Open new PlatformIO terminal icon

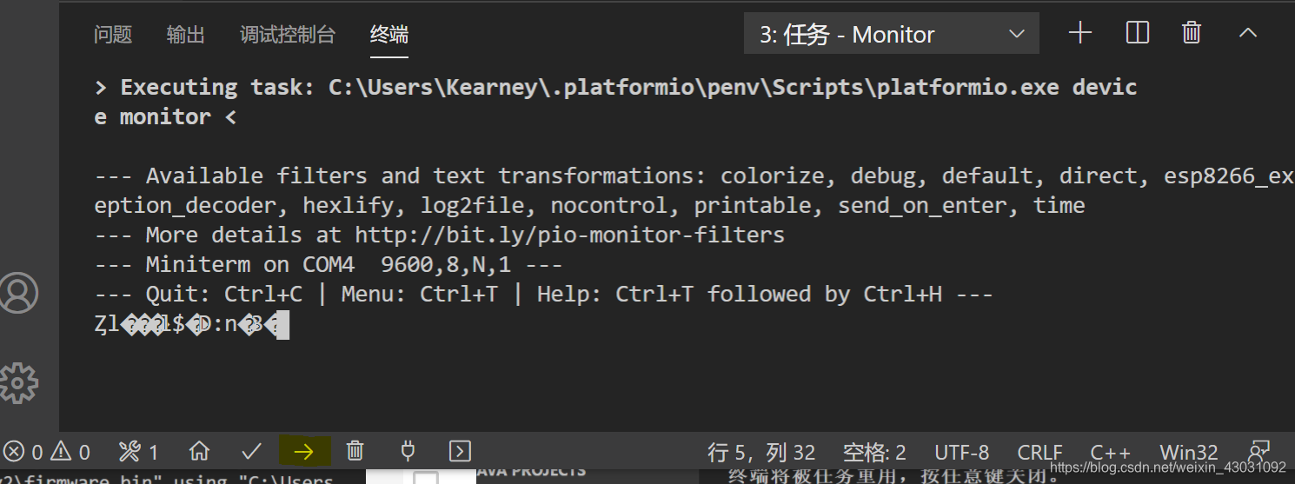(460, 451)
